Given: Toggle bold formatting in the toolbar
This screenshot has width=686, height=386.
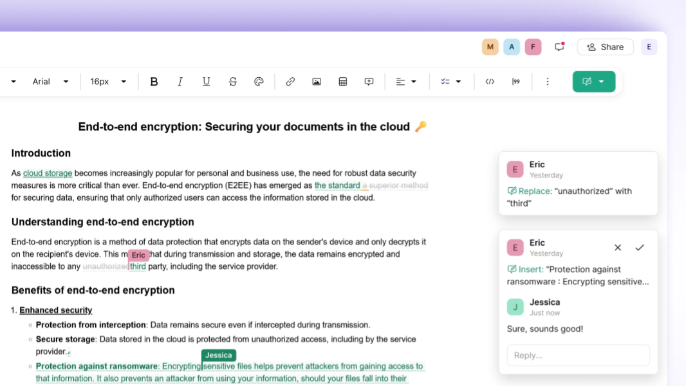Looking at the screenshot, I should coord(154,82).
